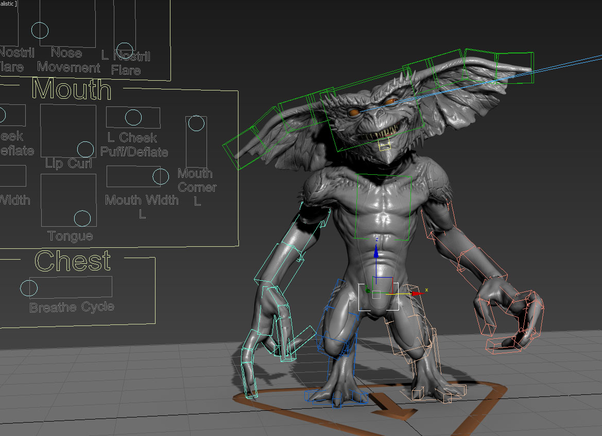The image size is (602, 436).
Task: Select the green chest bone box
Action: pos(383,207)
